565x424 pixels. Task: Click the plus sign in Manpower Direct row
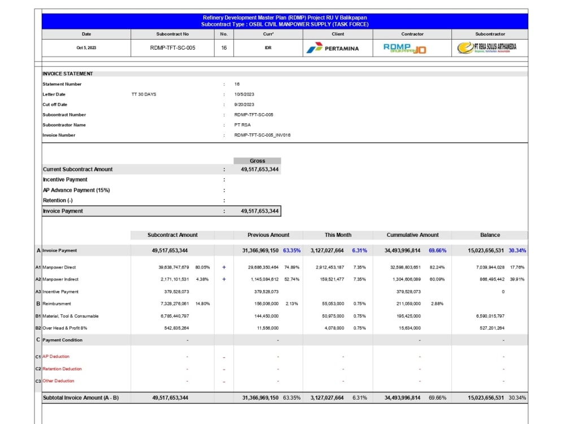coord(224,267)
